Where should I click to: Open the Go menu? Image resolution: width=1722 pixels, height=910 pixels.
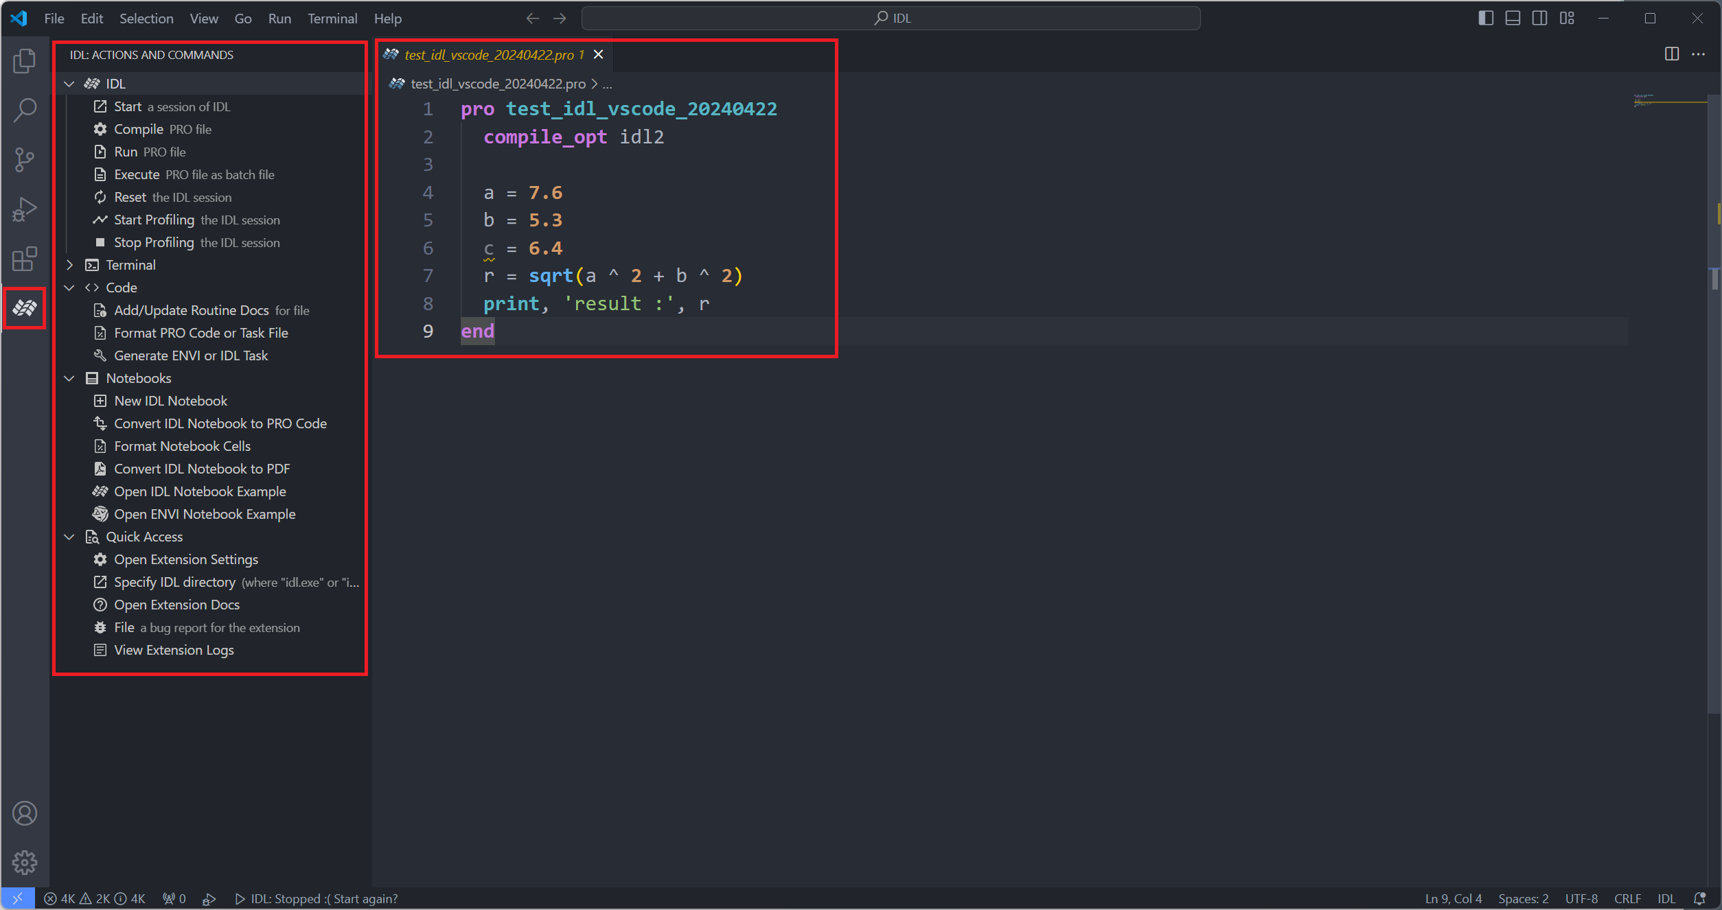point(243,19)
